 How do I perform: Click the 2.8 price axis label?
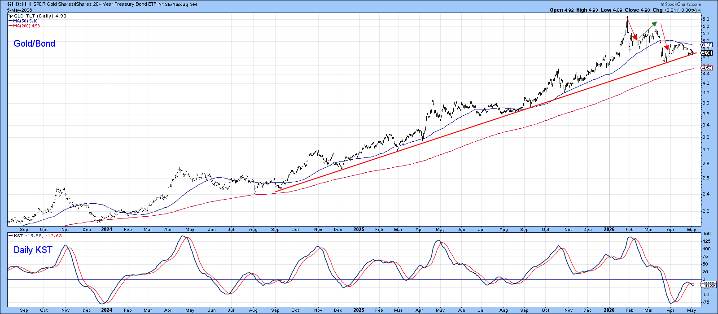(705, 164)
